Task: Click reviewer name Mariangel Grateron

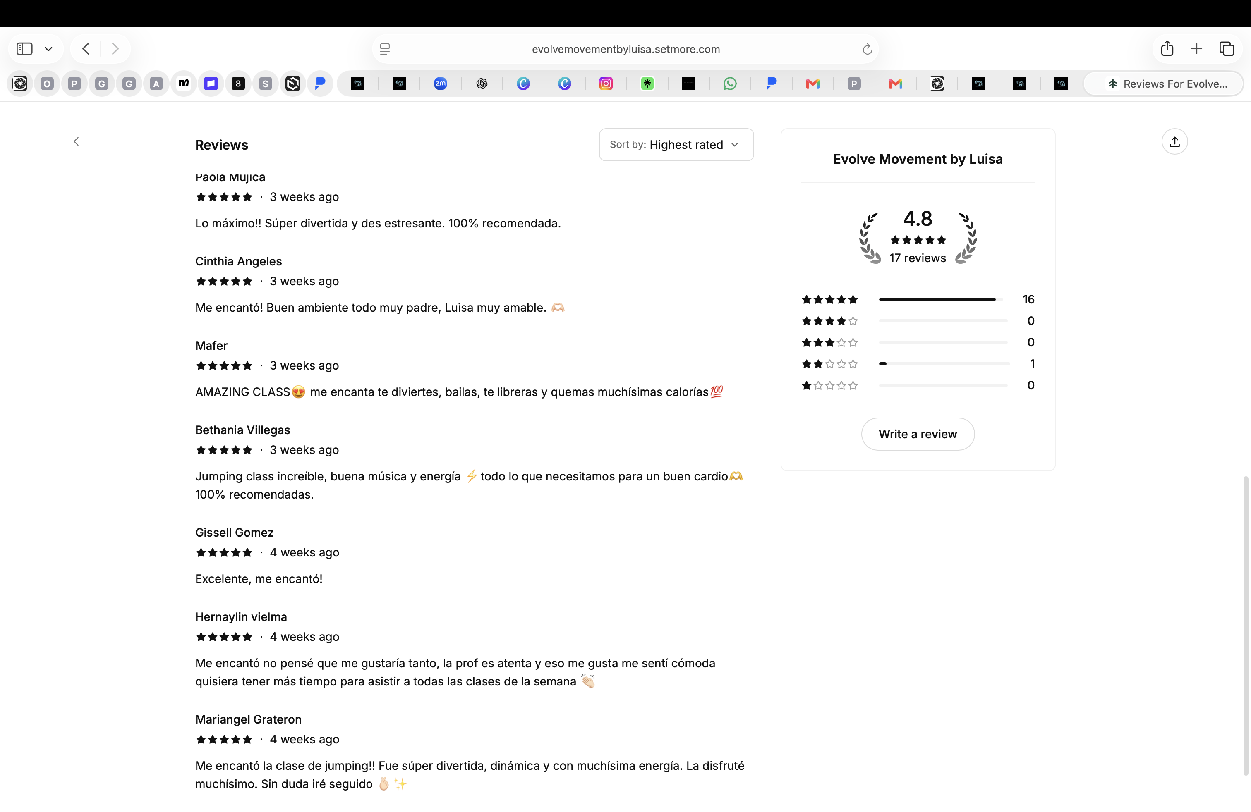Action: 248,719
